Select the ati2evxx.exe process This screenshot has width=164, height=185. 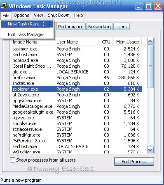[77, 95]
